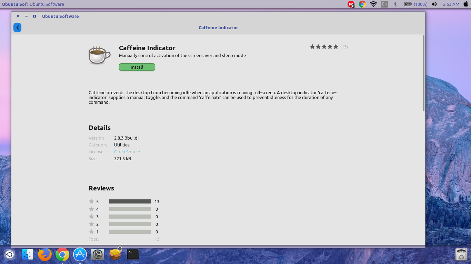Open the Open Source license link
Image resolution: width=471 pixels, height=264 pixels.
(127, 152)
